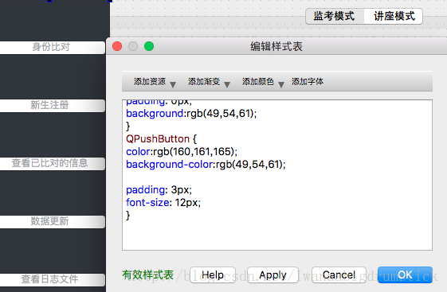Click the 有效样式表 status label
Image resolution: width=447 pixels, height=292 pixels.
[x=147, y=275]
